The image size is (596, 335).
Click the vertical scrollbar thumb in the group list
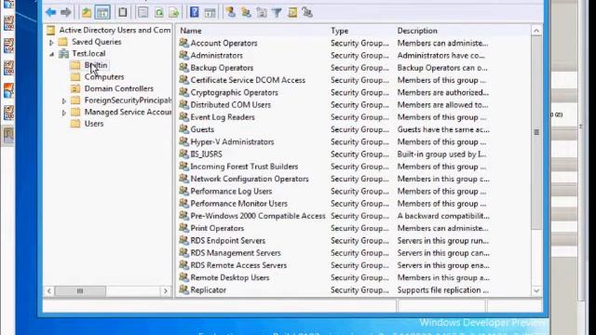536,133
